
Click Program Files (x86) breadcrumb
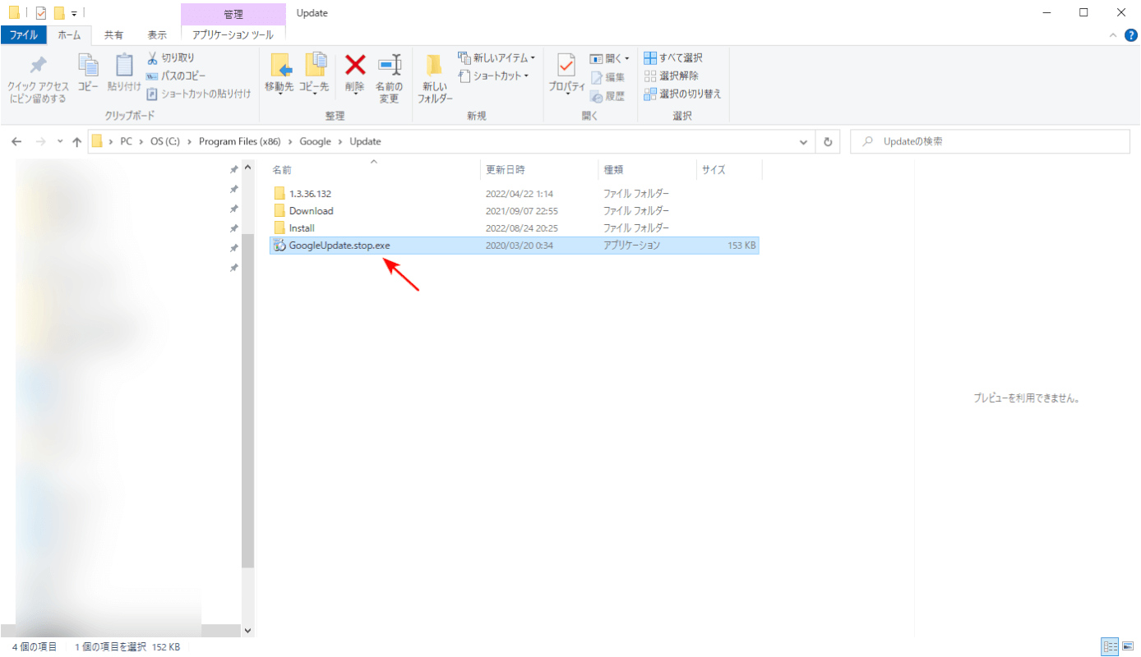pos(240,141)
